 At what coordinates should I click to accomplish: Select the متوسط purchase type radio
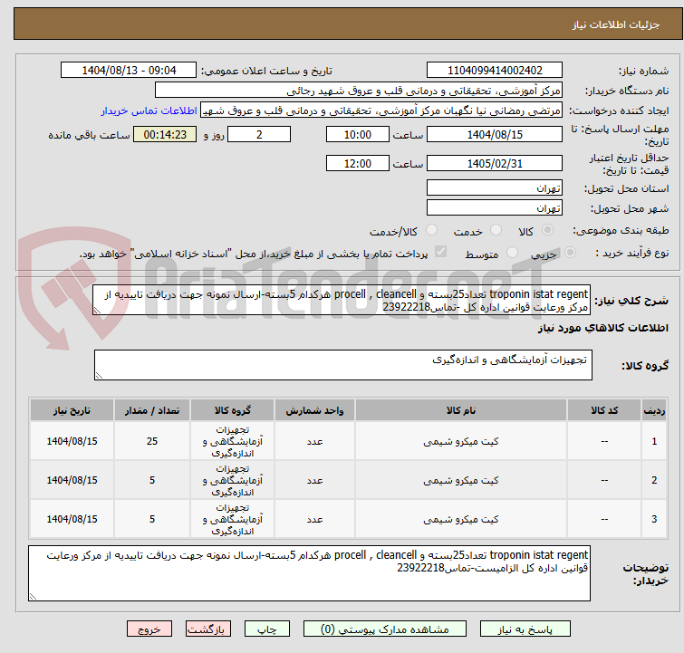pyautogui.click(x=512, y=253)
